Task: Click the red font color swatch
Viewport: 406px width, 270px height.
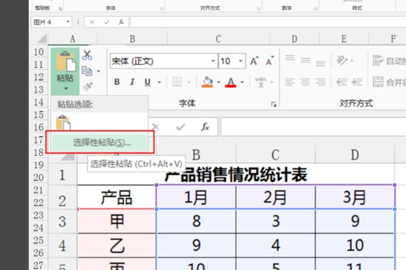Action: pyautogui.click(x=231, y=82)
